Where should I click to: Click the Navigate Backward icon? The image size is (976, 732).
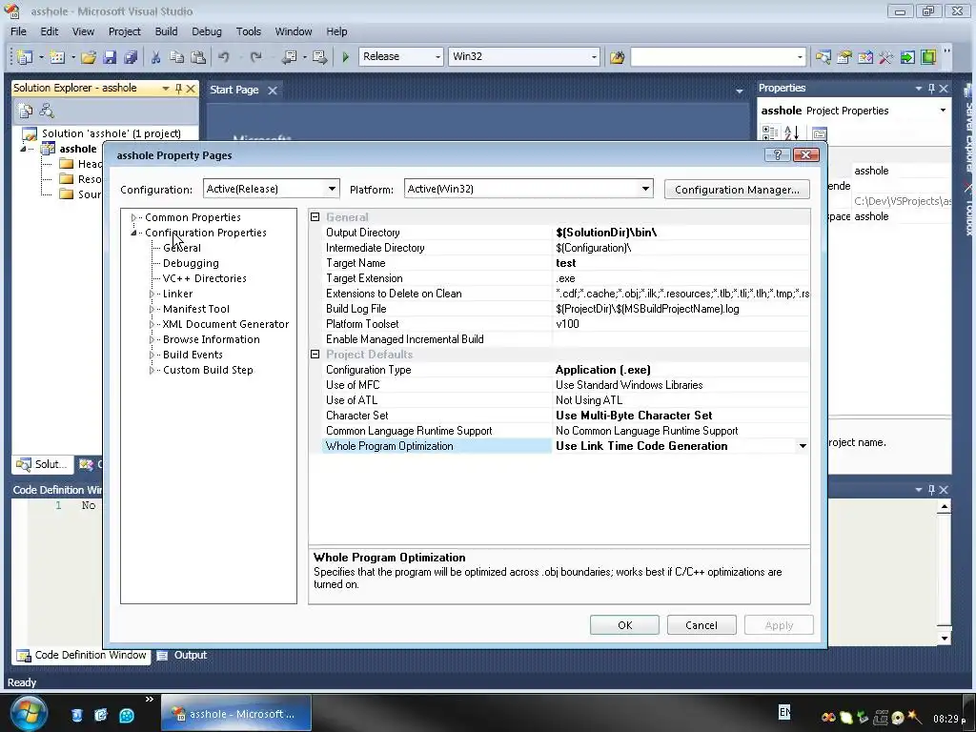[289, 56]
